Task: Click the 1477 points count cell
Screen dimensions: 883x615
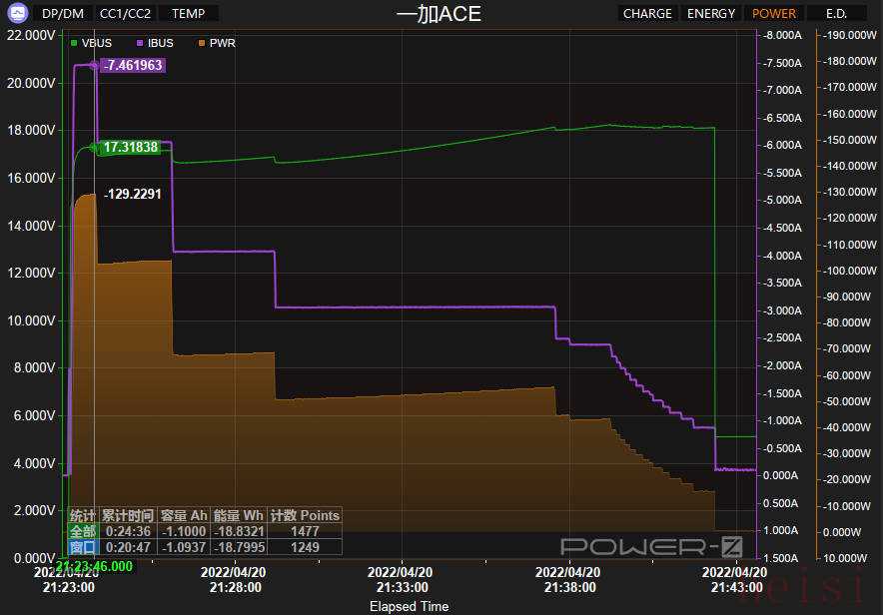Action: tap(304, 531)
